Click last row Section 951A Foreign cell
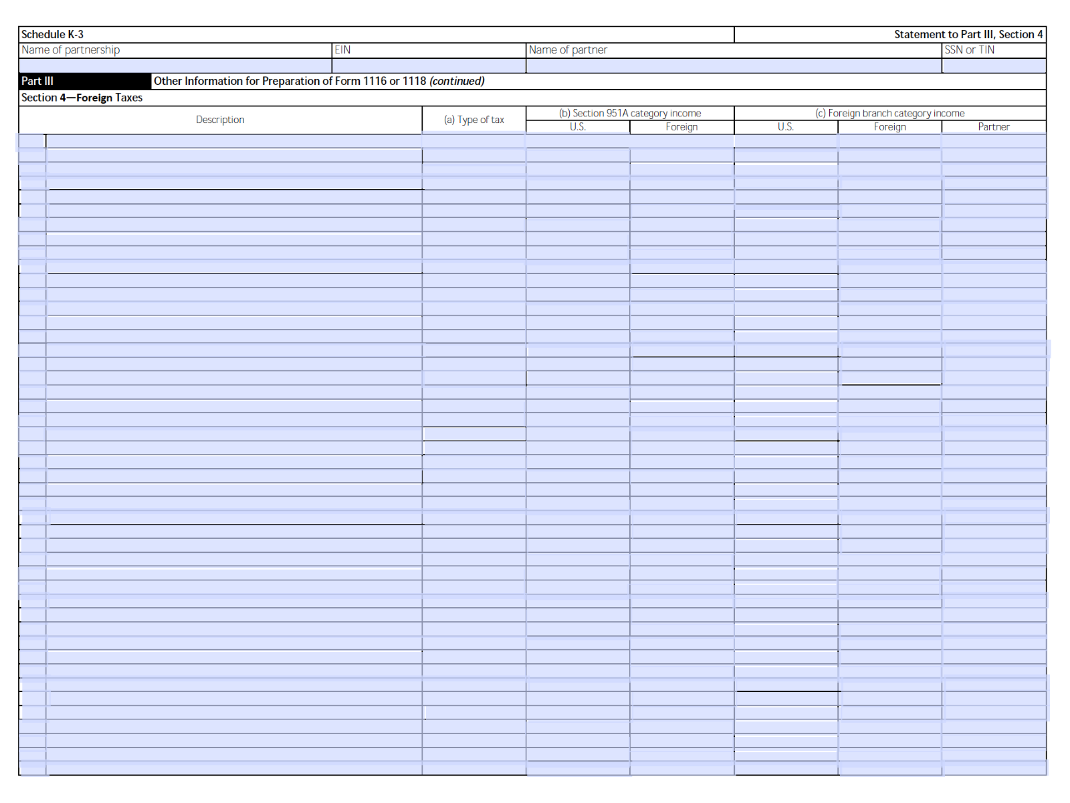The width and height of the screenshot is (1070, 803). pos(682,768)
